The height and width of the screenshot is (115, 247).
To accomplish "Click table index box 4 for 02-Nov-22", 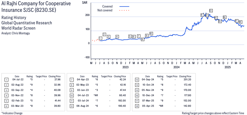I will coord(6,95).
